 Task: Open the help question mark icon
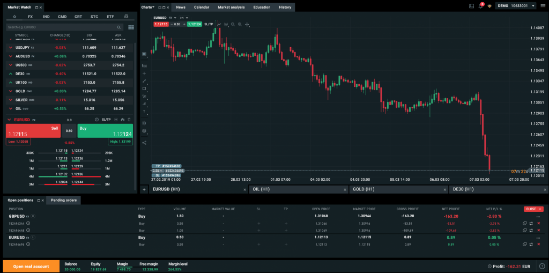tap(543, 267)
